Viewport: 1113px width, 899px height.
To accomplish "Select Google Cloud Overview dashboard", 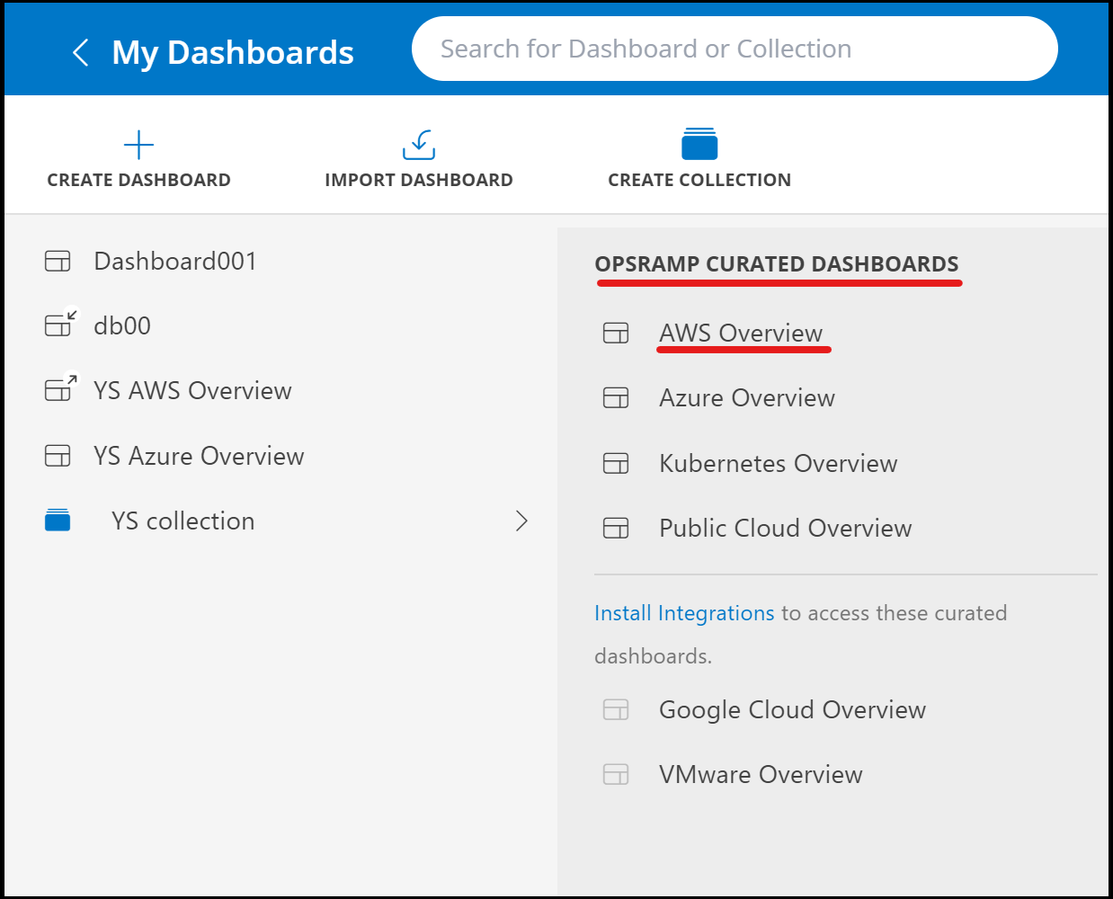I will [791, 709].
